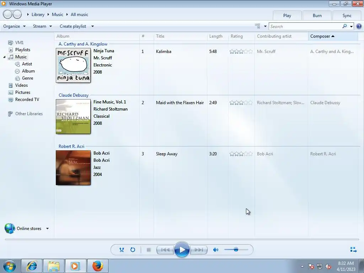Open Pictures library
The image size is (364, 273).
coord(22,92)
